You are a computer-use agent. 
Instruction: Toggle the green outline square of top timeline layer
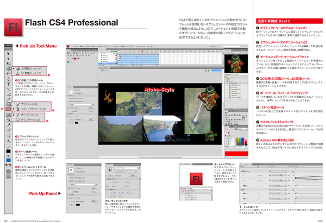tap(116, 54)
